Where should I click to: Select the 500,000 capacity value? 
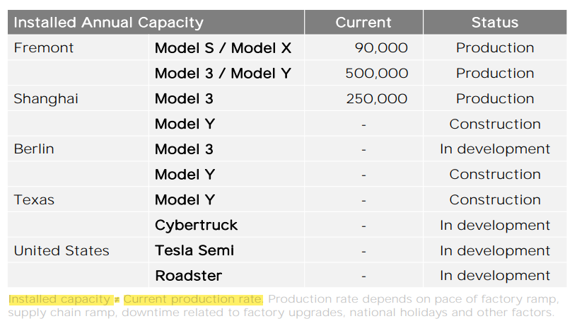click(376, 74)
